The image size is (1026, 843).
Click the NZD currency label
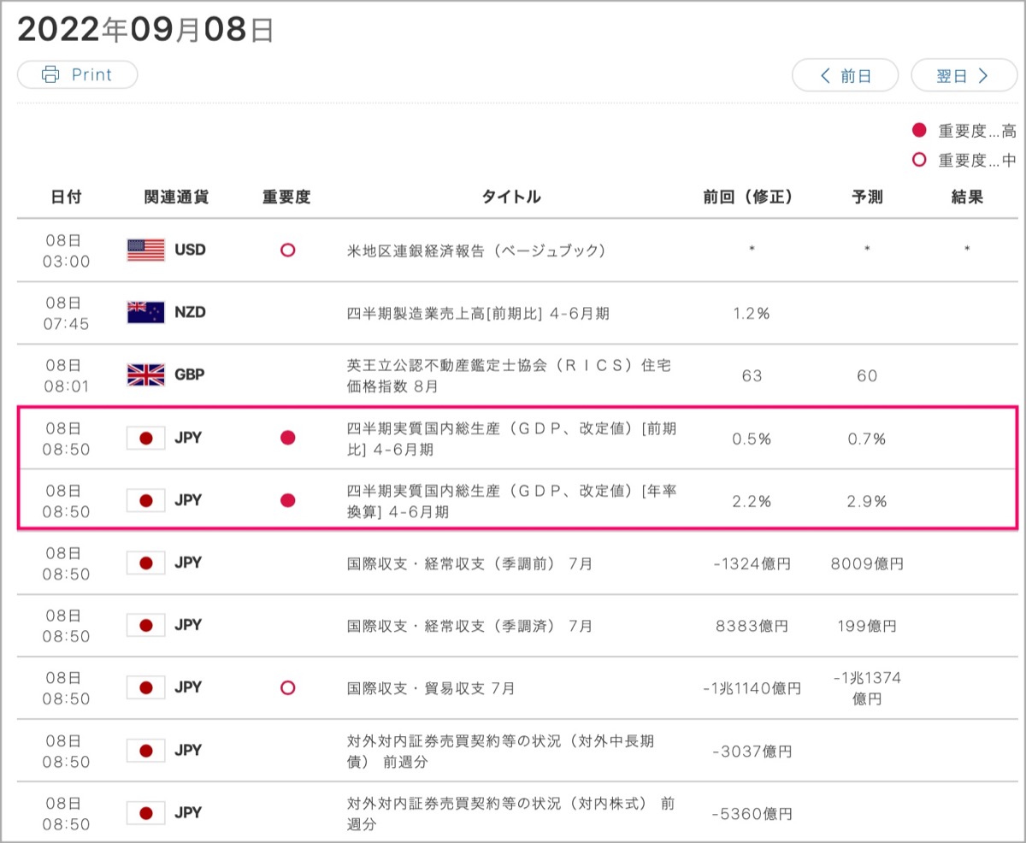point(190,313)
